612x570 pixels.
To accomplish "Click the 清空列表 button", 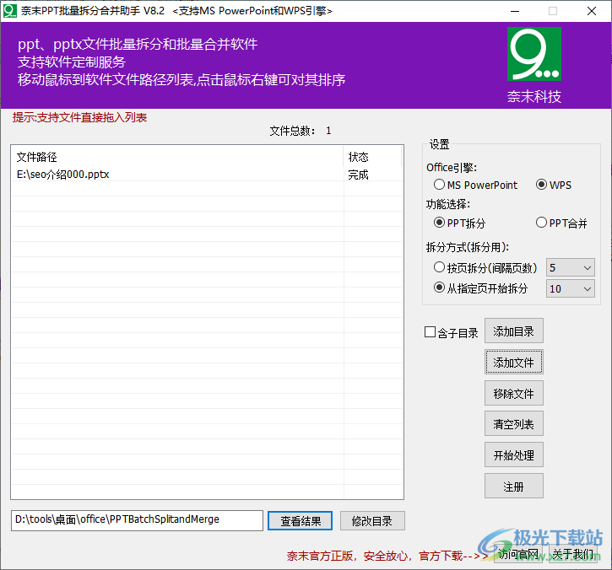I will click(513, 424).
